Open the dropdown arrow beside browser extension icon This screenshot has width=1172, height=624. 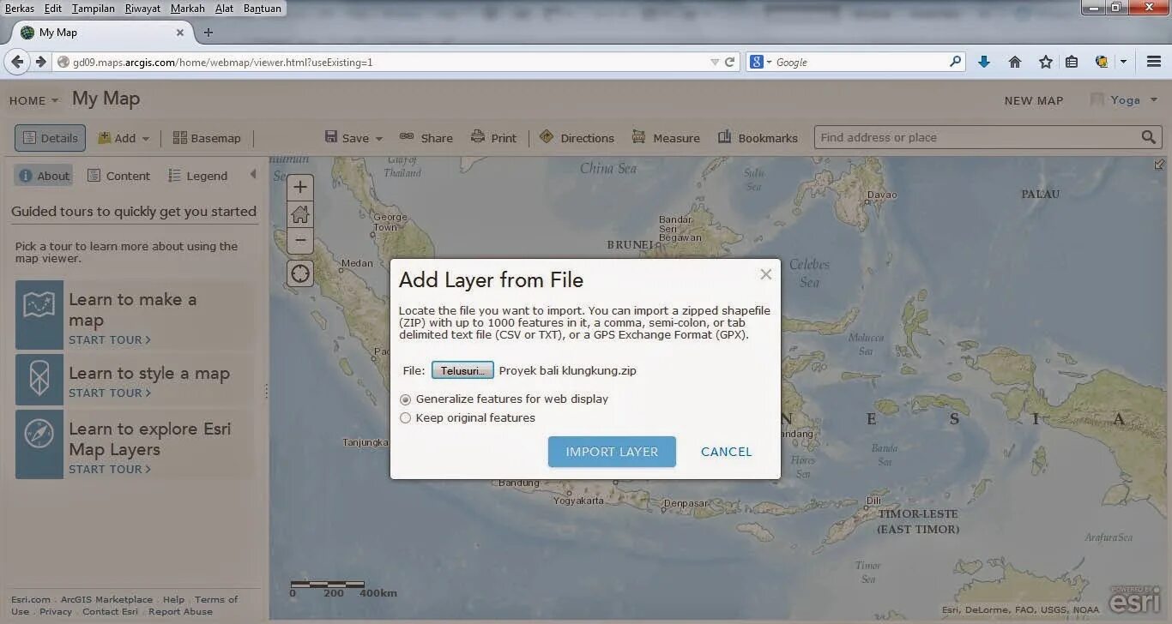pyautogui.click(x=1122, y=62)
